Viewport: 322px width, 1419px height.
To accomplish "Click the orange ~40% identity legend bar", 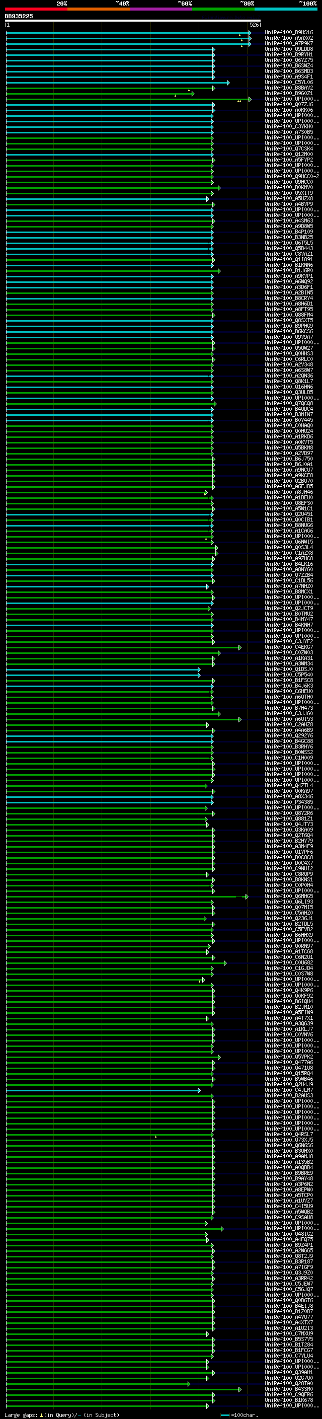I will pos(99,9).
